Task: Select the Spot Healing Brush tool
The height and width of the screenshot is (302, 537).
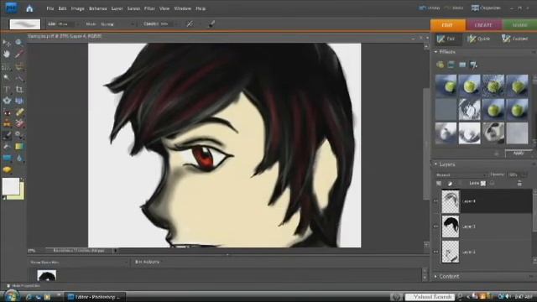Action: [x=19, y=112]
